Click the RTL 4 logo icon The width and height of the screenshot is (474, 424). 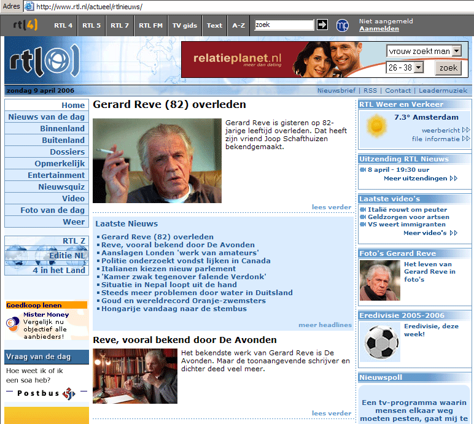[x=25, y=25]
